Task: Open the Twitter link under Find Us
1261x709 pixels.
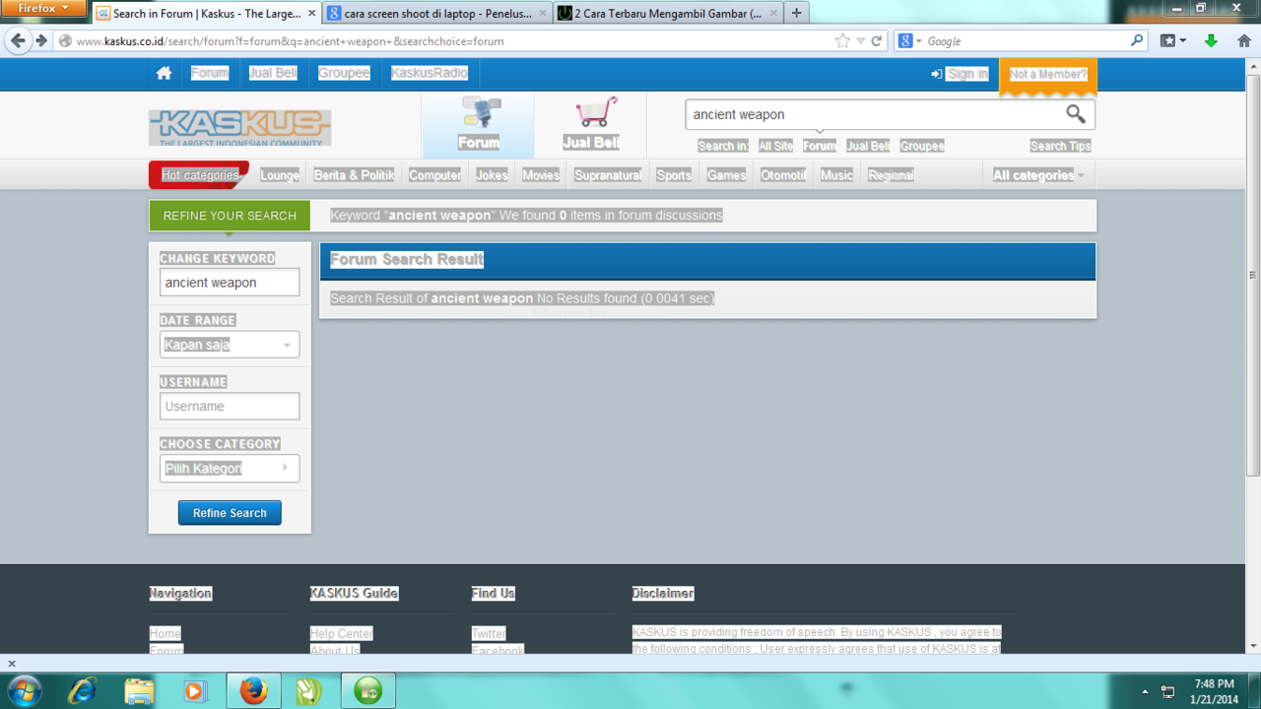Action: (489, 633)
